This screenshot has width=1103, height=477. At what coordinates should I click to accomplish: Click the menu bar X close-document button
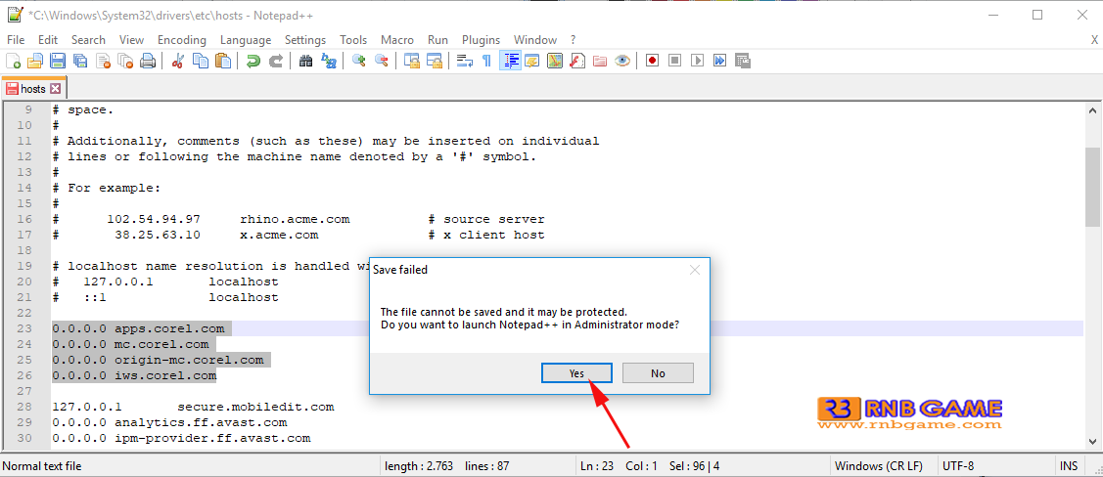1093,40
